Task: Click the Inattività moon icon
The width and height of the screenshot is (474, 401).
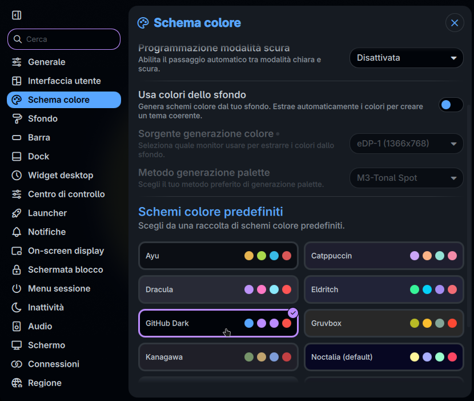Action: 17,307
